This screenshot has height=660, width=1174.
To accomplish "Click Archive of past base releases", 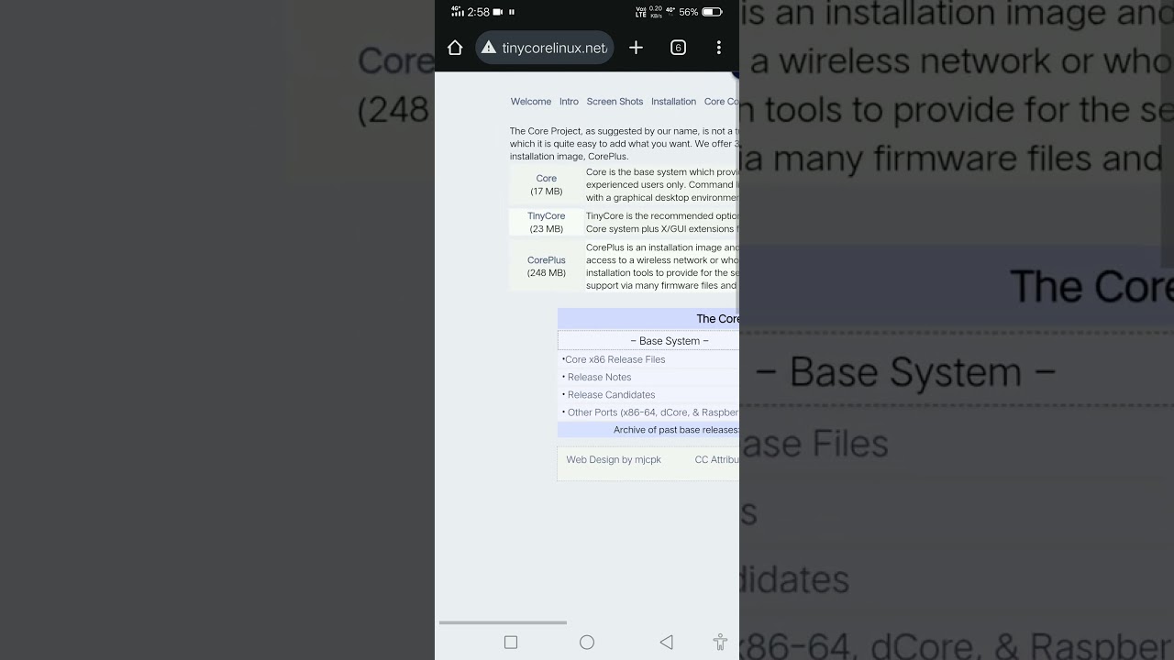I will [x=676, y=430].
